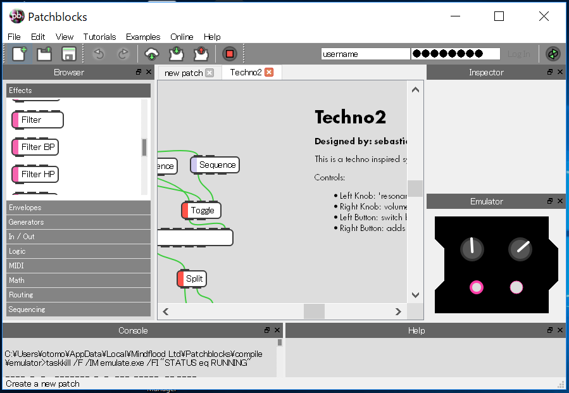Viewport: 569px width, 393px height.
Task: Float the Inspector panel
Action: tap(550, 72)
